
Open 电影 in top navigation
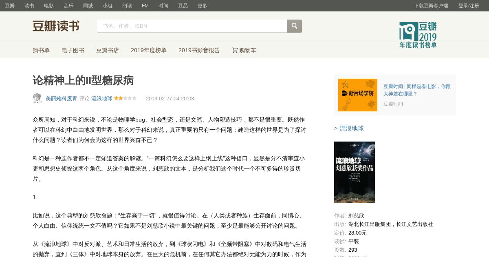pyautogui.click(x=49, y=6)
